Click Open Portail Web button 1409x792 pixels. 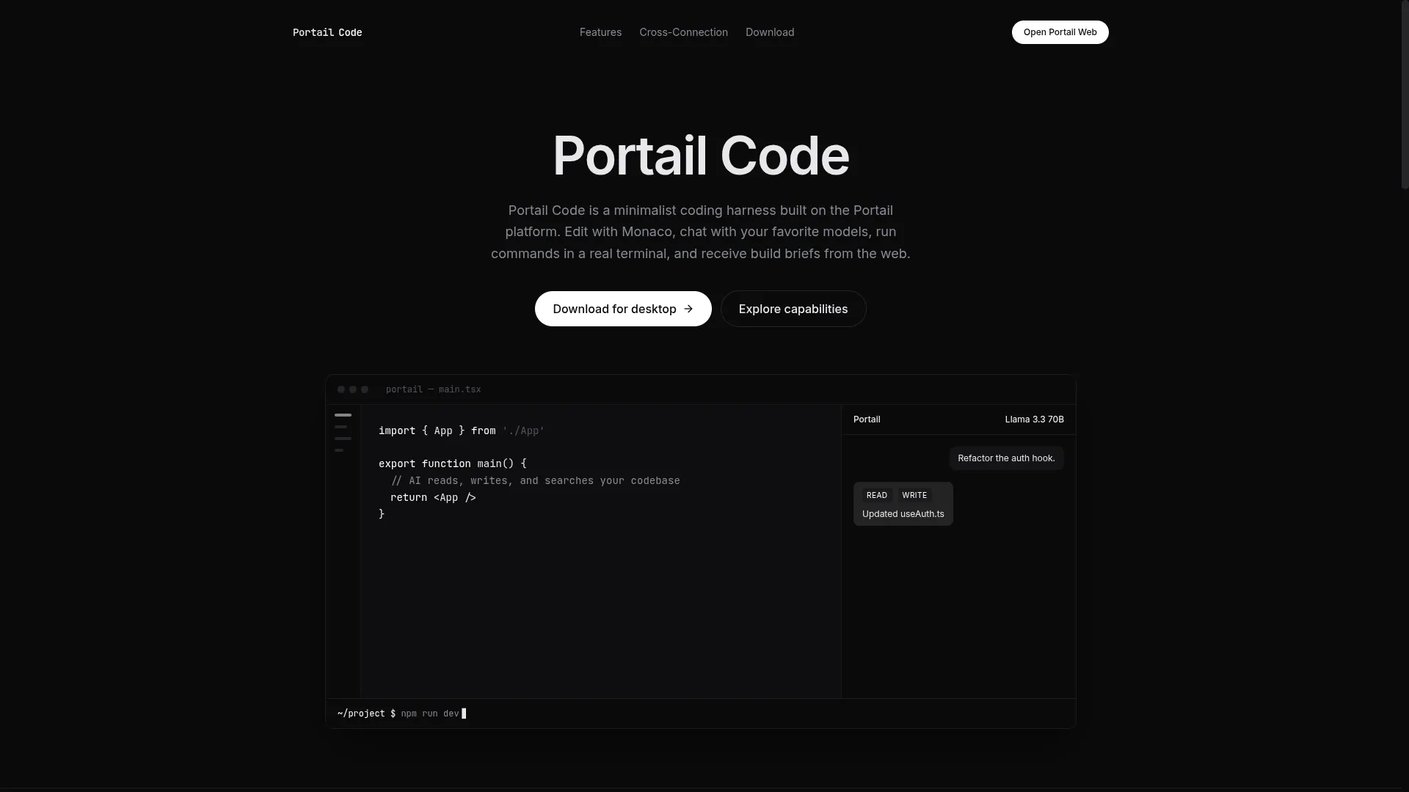click(x=1060, y=32)
